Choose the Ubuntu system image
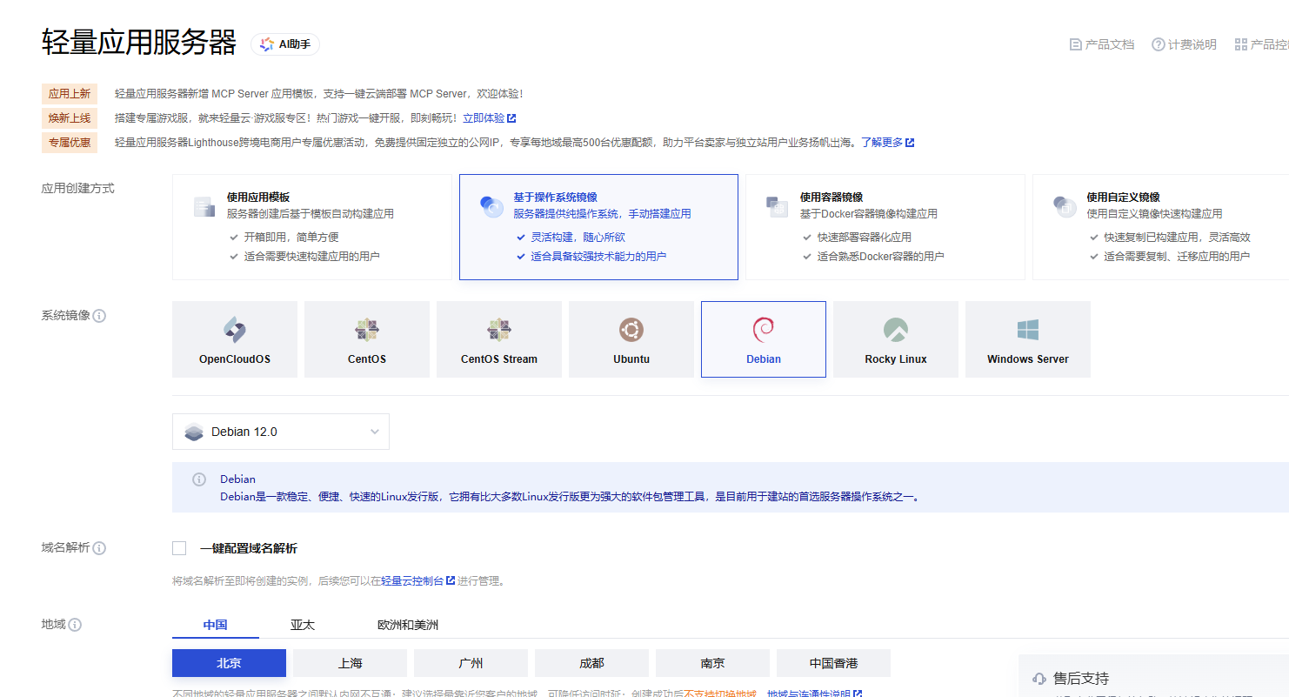 click(631, 339)
